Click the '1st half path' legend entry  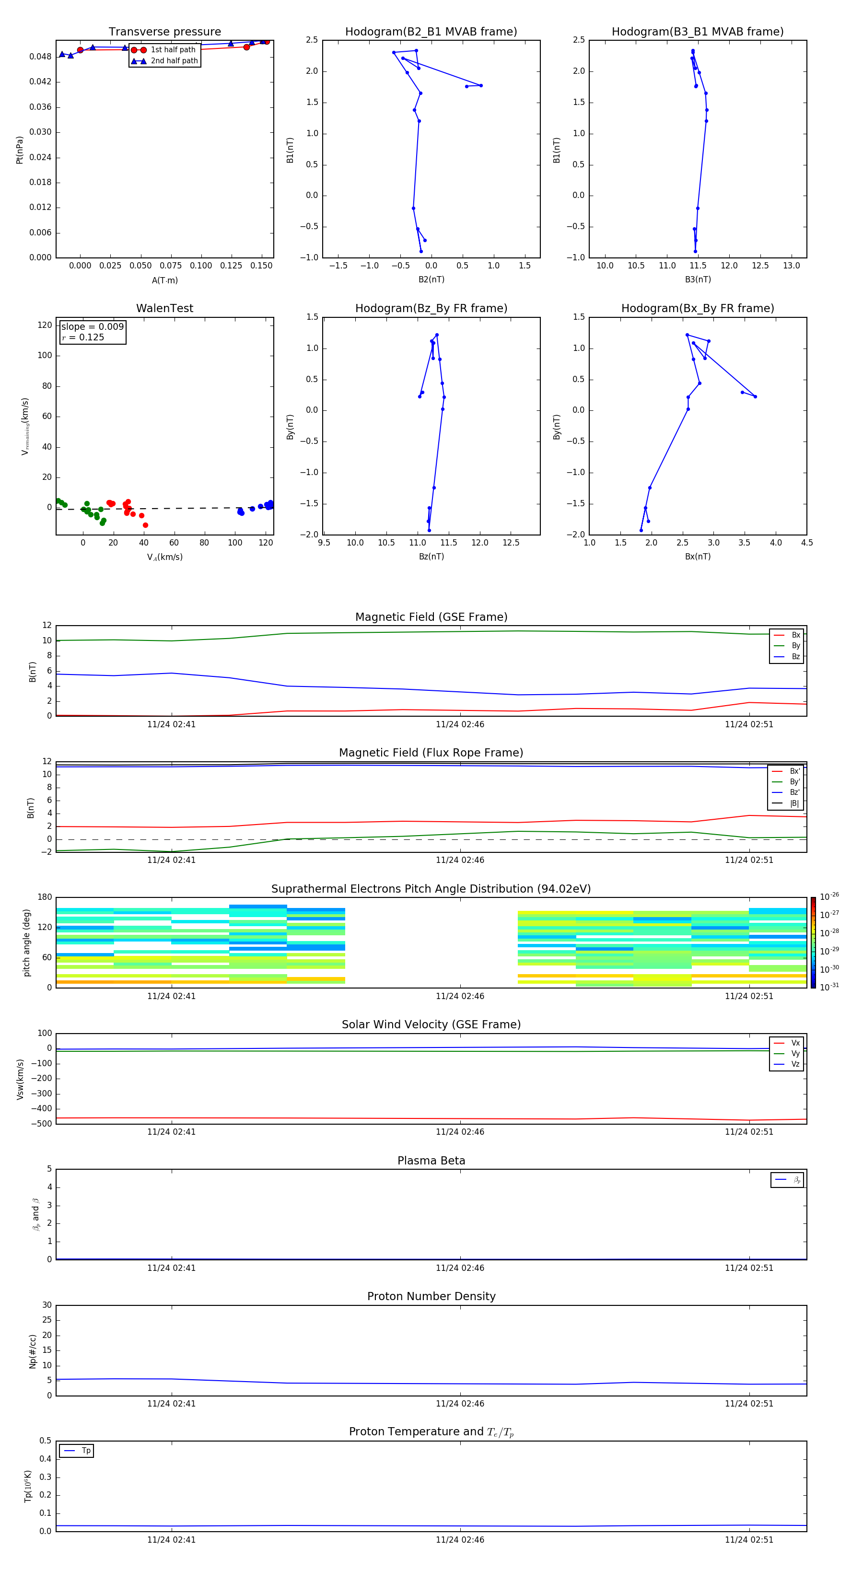click(x=164, y=50)
